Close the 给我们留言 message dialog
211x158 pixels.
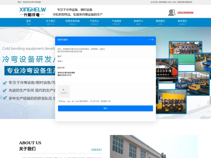152,39
